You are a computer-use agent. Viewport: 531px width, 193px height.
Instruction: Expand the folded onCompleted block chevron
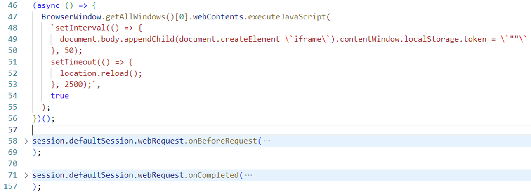coord(26,175)
